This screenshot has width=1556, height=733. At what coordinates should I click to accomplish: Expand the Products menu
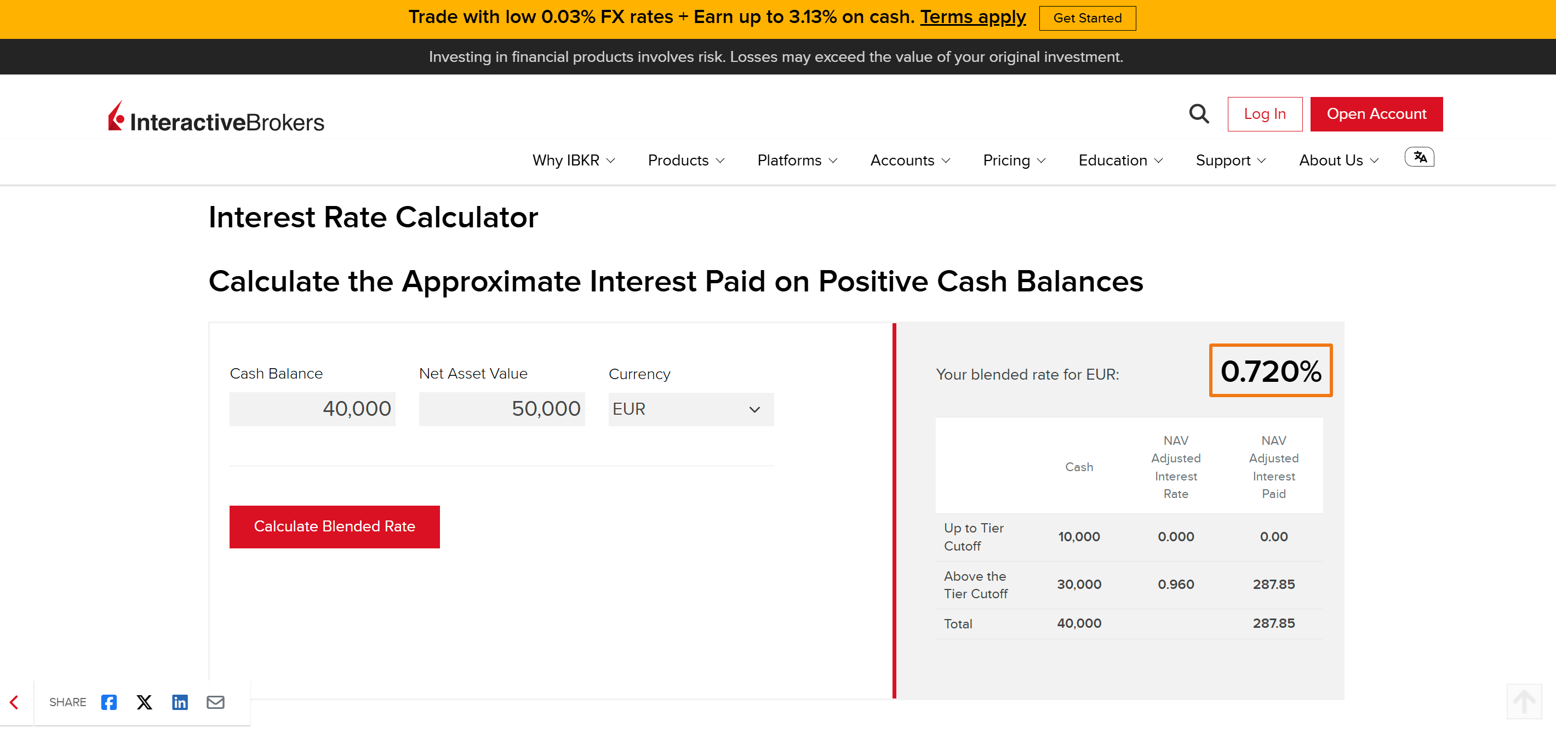tap(686, 161)
